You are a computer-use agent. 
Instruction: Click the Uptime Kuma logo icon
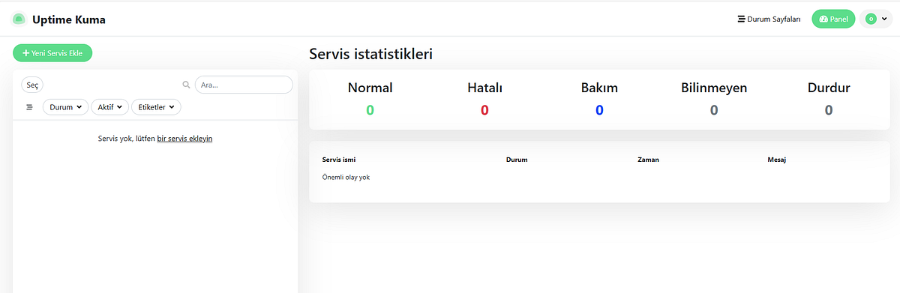[19, 19]
